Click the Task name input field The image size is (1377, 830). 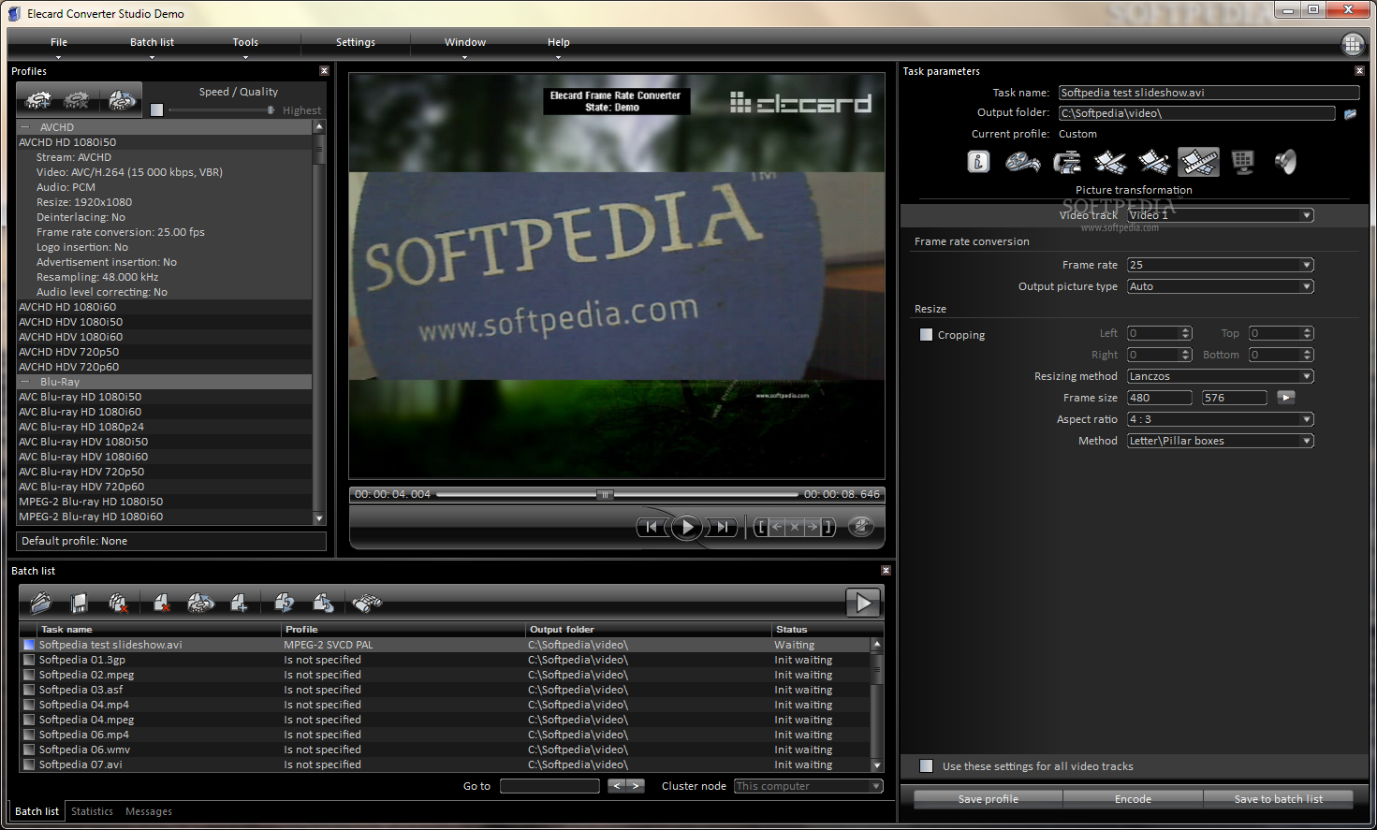1209,93
